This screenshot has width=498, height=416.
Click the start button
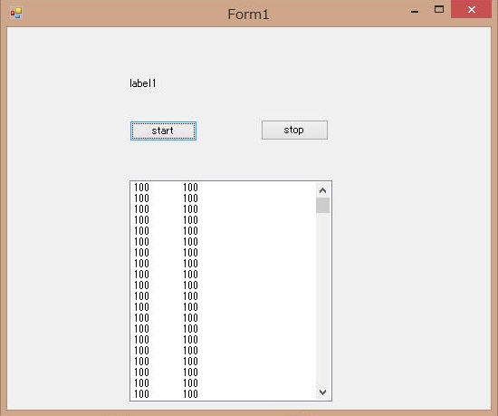coord(163,131)
